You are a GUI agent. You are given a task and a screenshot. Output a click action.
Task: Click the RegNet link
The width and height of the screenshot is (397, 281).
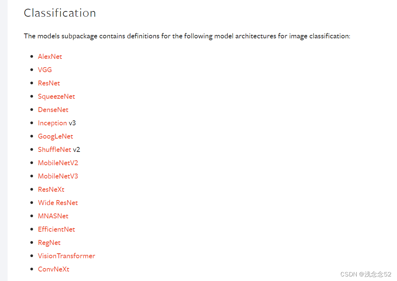[49, 243]
